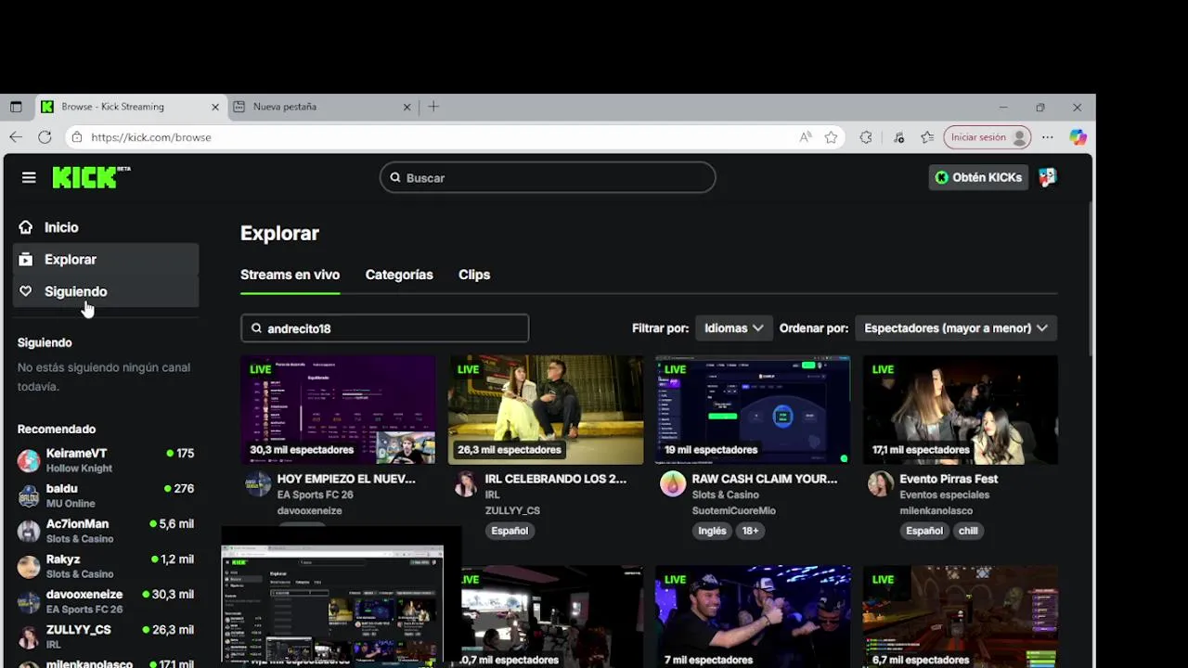Click the andrecito18 stream filter field

(x=385, y=328)
